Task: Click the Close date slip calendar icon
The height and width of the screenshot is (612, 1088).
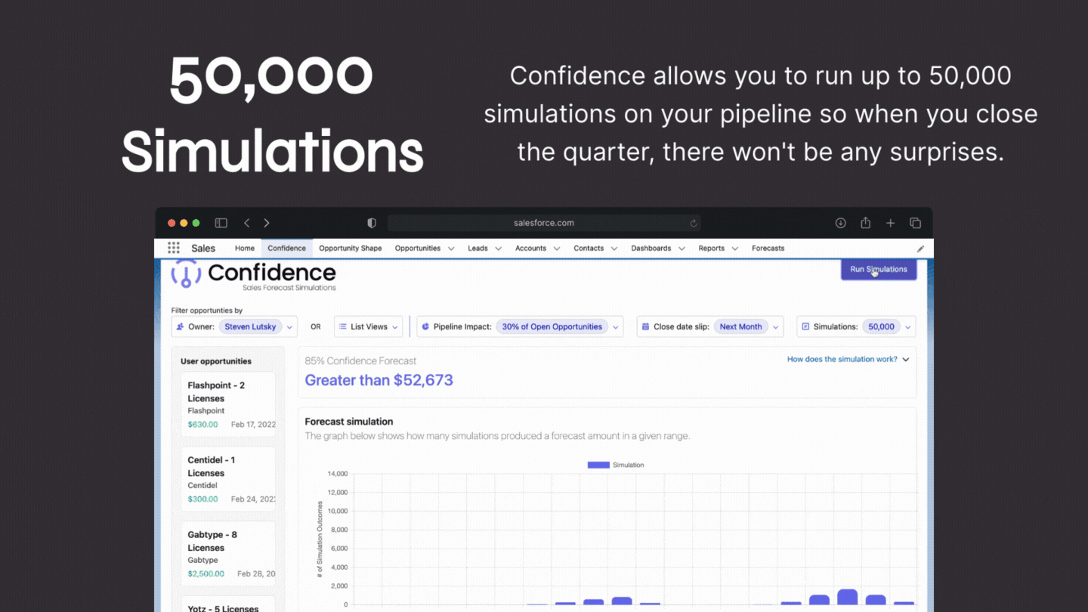Action: pos(645,326)
